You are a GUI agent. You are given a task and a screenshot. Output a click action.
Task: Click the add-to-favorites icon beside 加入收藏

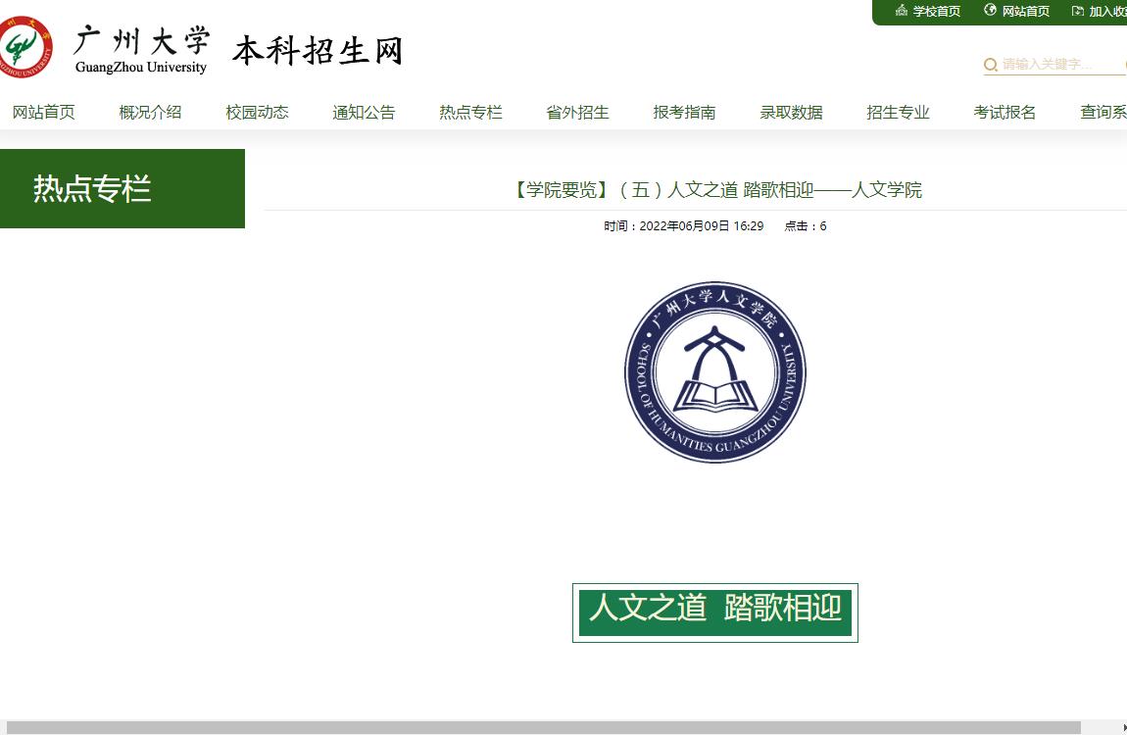[x=1077, y=11]
